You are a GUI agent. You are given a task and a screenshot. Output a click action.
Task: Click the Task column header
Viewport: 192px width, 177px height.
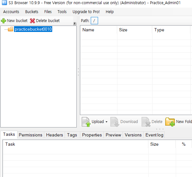point(75,144)
